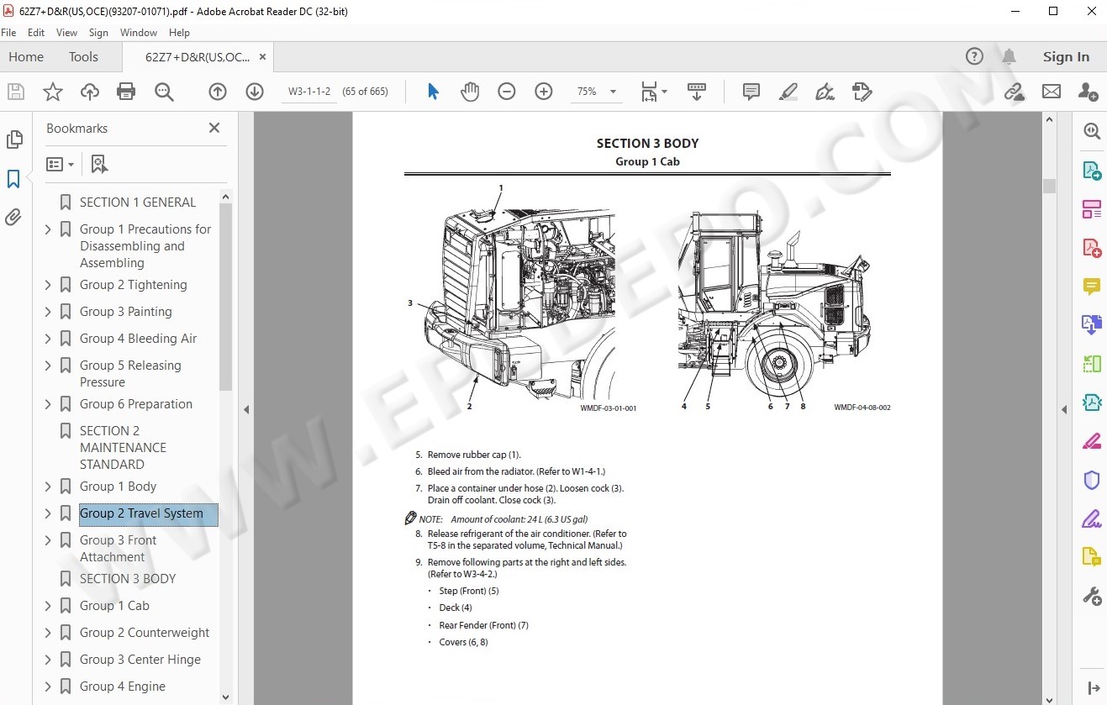Share a link to the file

(1015, 92)
